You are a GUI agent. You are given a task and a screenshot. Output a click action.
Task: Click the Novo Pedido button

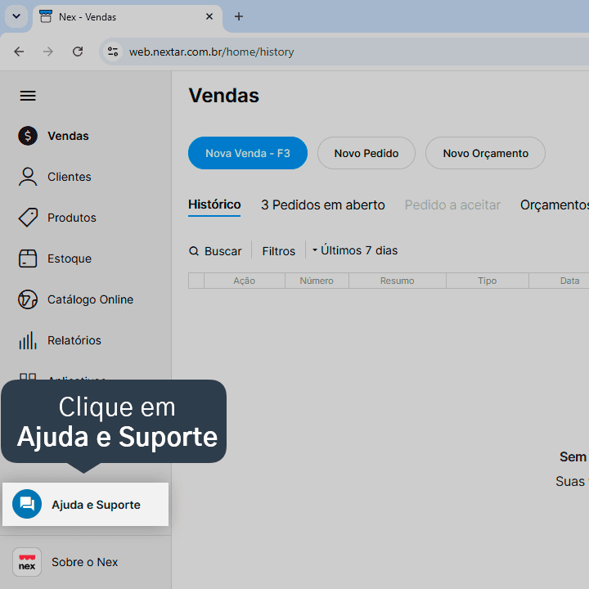pyautogui.click(x=366, y=153)
